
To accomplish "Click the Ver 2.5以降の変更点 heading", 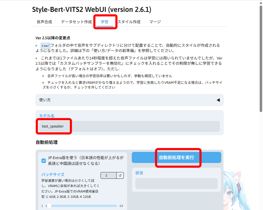I will point(53,38).
